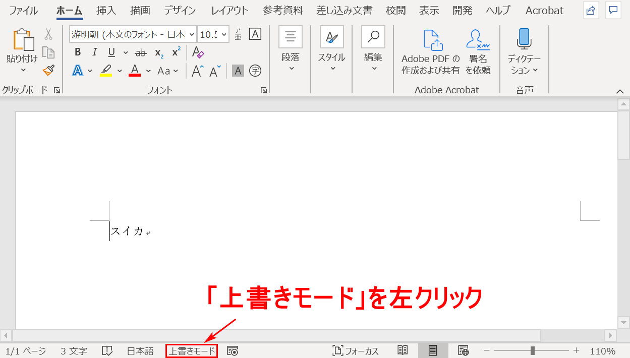The image size is (630, 358).
Task: Switch to the 挿入 tab
Action: click(106, 10)
